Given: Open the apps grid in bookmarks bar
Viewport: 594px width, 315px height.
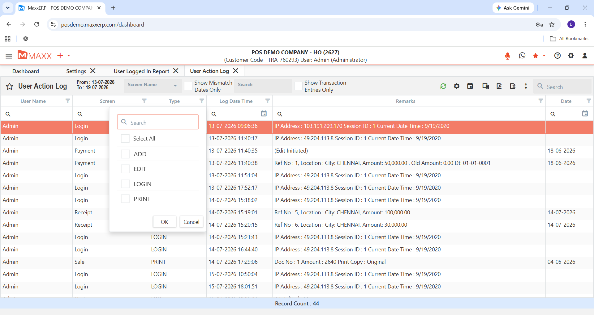Looking at the screenshot, I should point(8,39).
